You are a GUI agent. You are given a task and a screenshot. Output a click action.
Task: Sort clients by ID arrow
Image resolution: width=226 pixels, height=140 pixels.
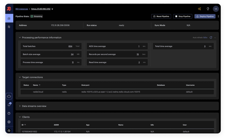(x=25, y=125)
